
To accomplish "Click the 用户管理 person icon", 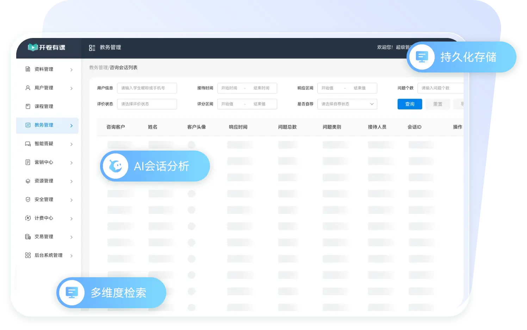I will 28,88.
